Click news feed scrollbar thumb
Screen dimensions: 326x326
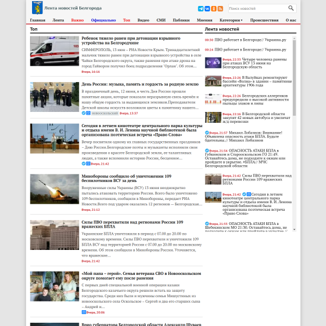click(294, 78)
